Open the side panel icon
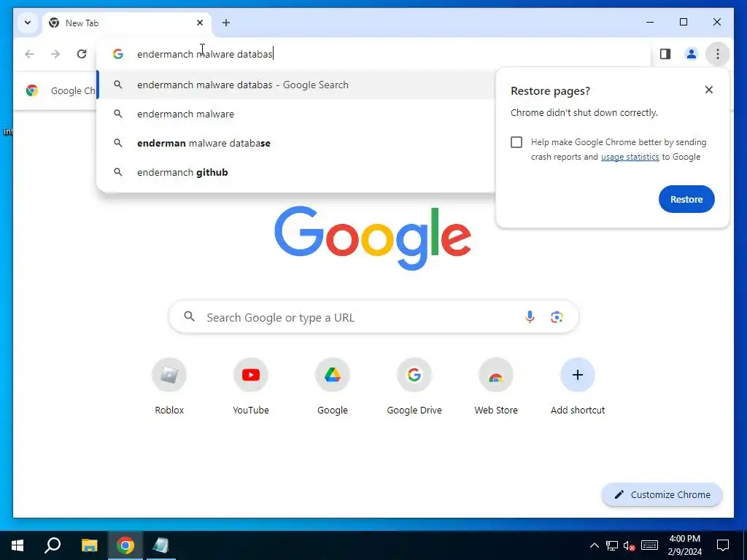The height and width of the screenshot is (560, 747). [x=665, y=54]
